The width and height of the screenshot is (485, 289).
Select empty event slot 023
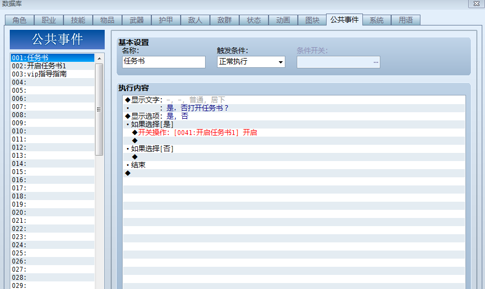(53, 237)
